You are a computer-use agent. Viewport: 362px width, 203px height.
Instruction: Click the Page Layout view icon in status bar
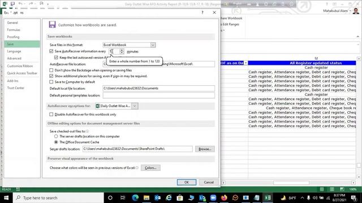332,189
